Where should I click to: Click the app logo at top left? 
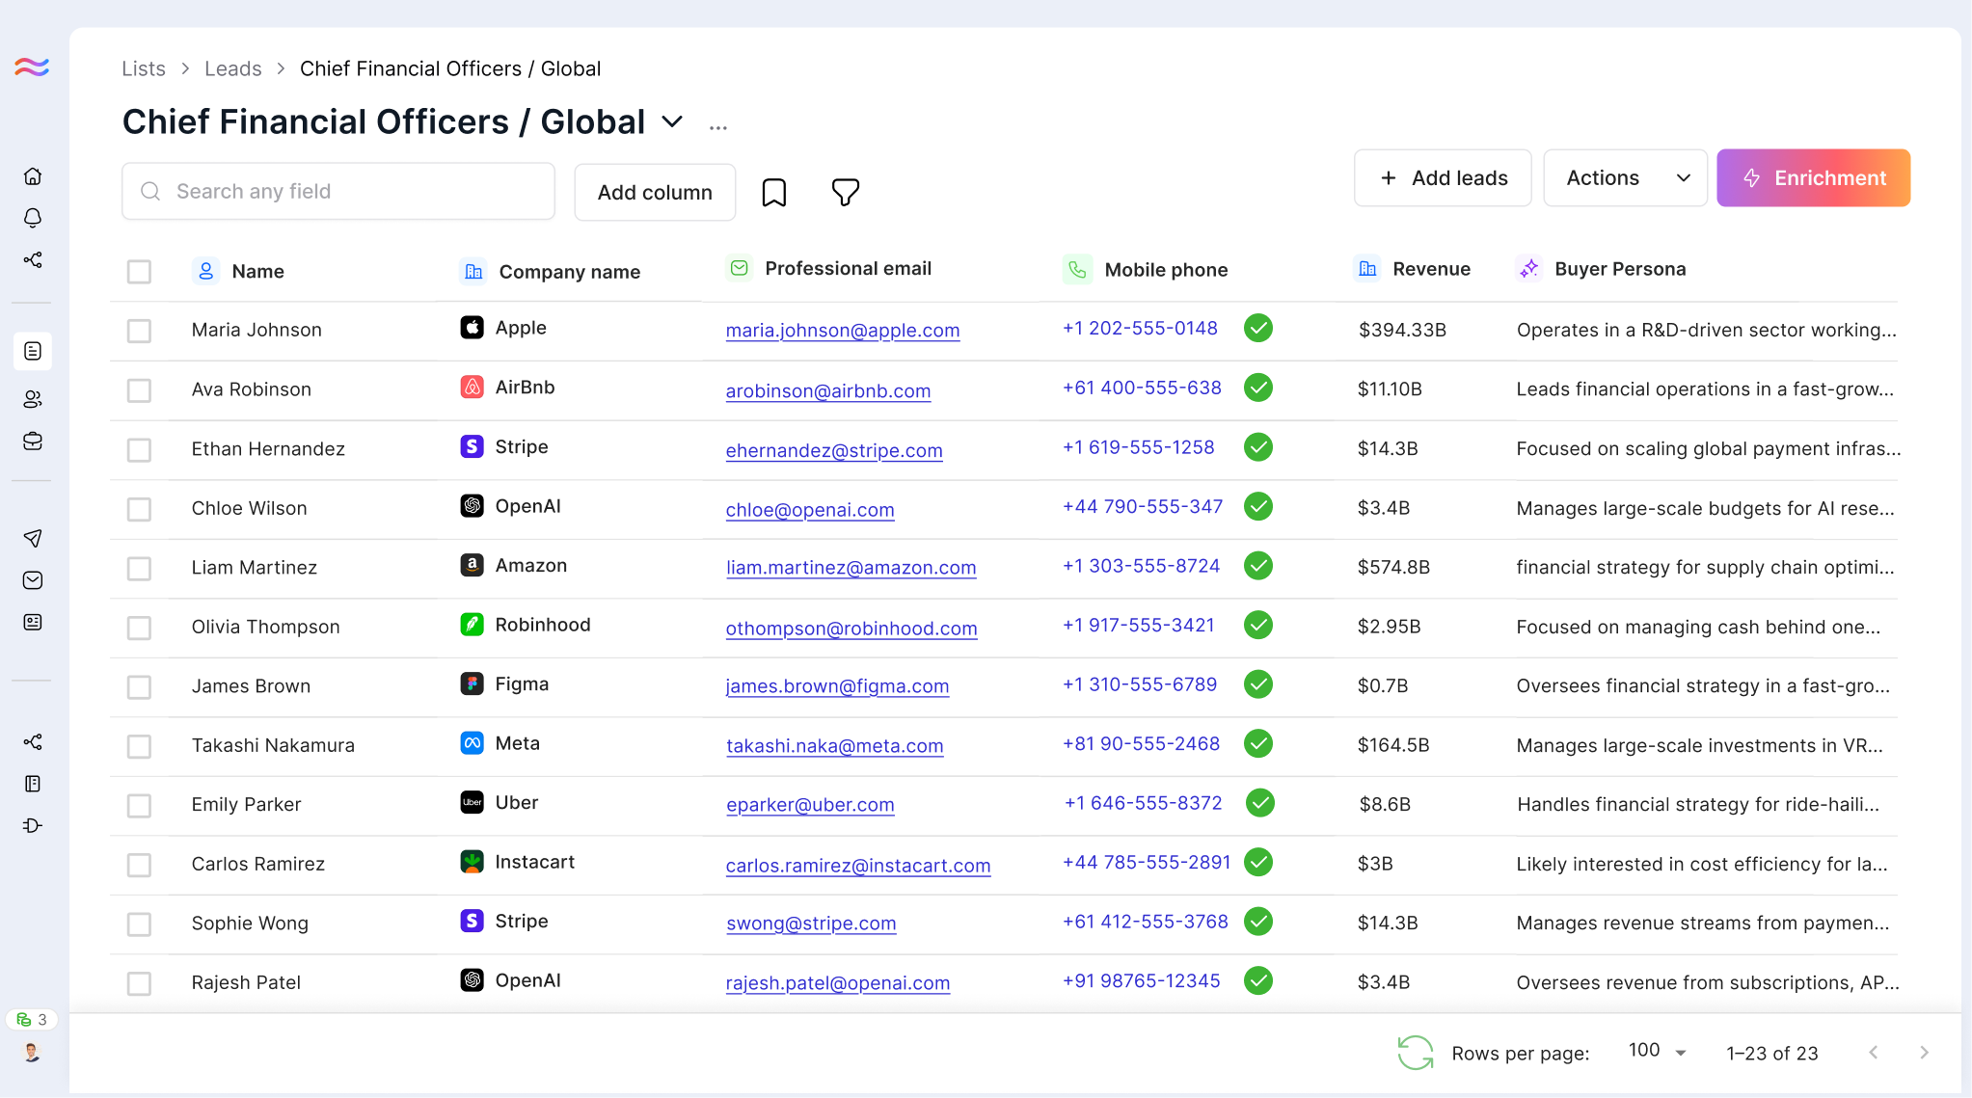[32, 67]
